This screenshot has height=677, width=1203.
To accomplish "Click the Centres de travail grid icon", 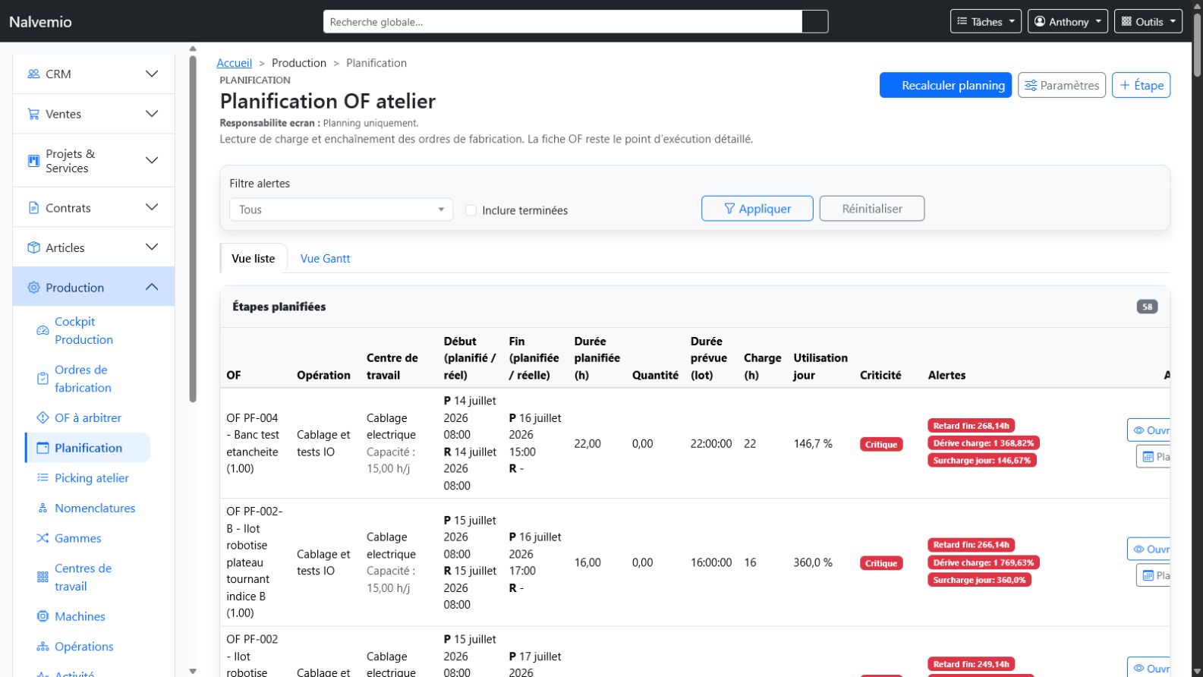I will coord(43,577).
